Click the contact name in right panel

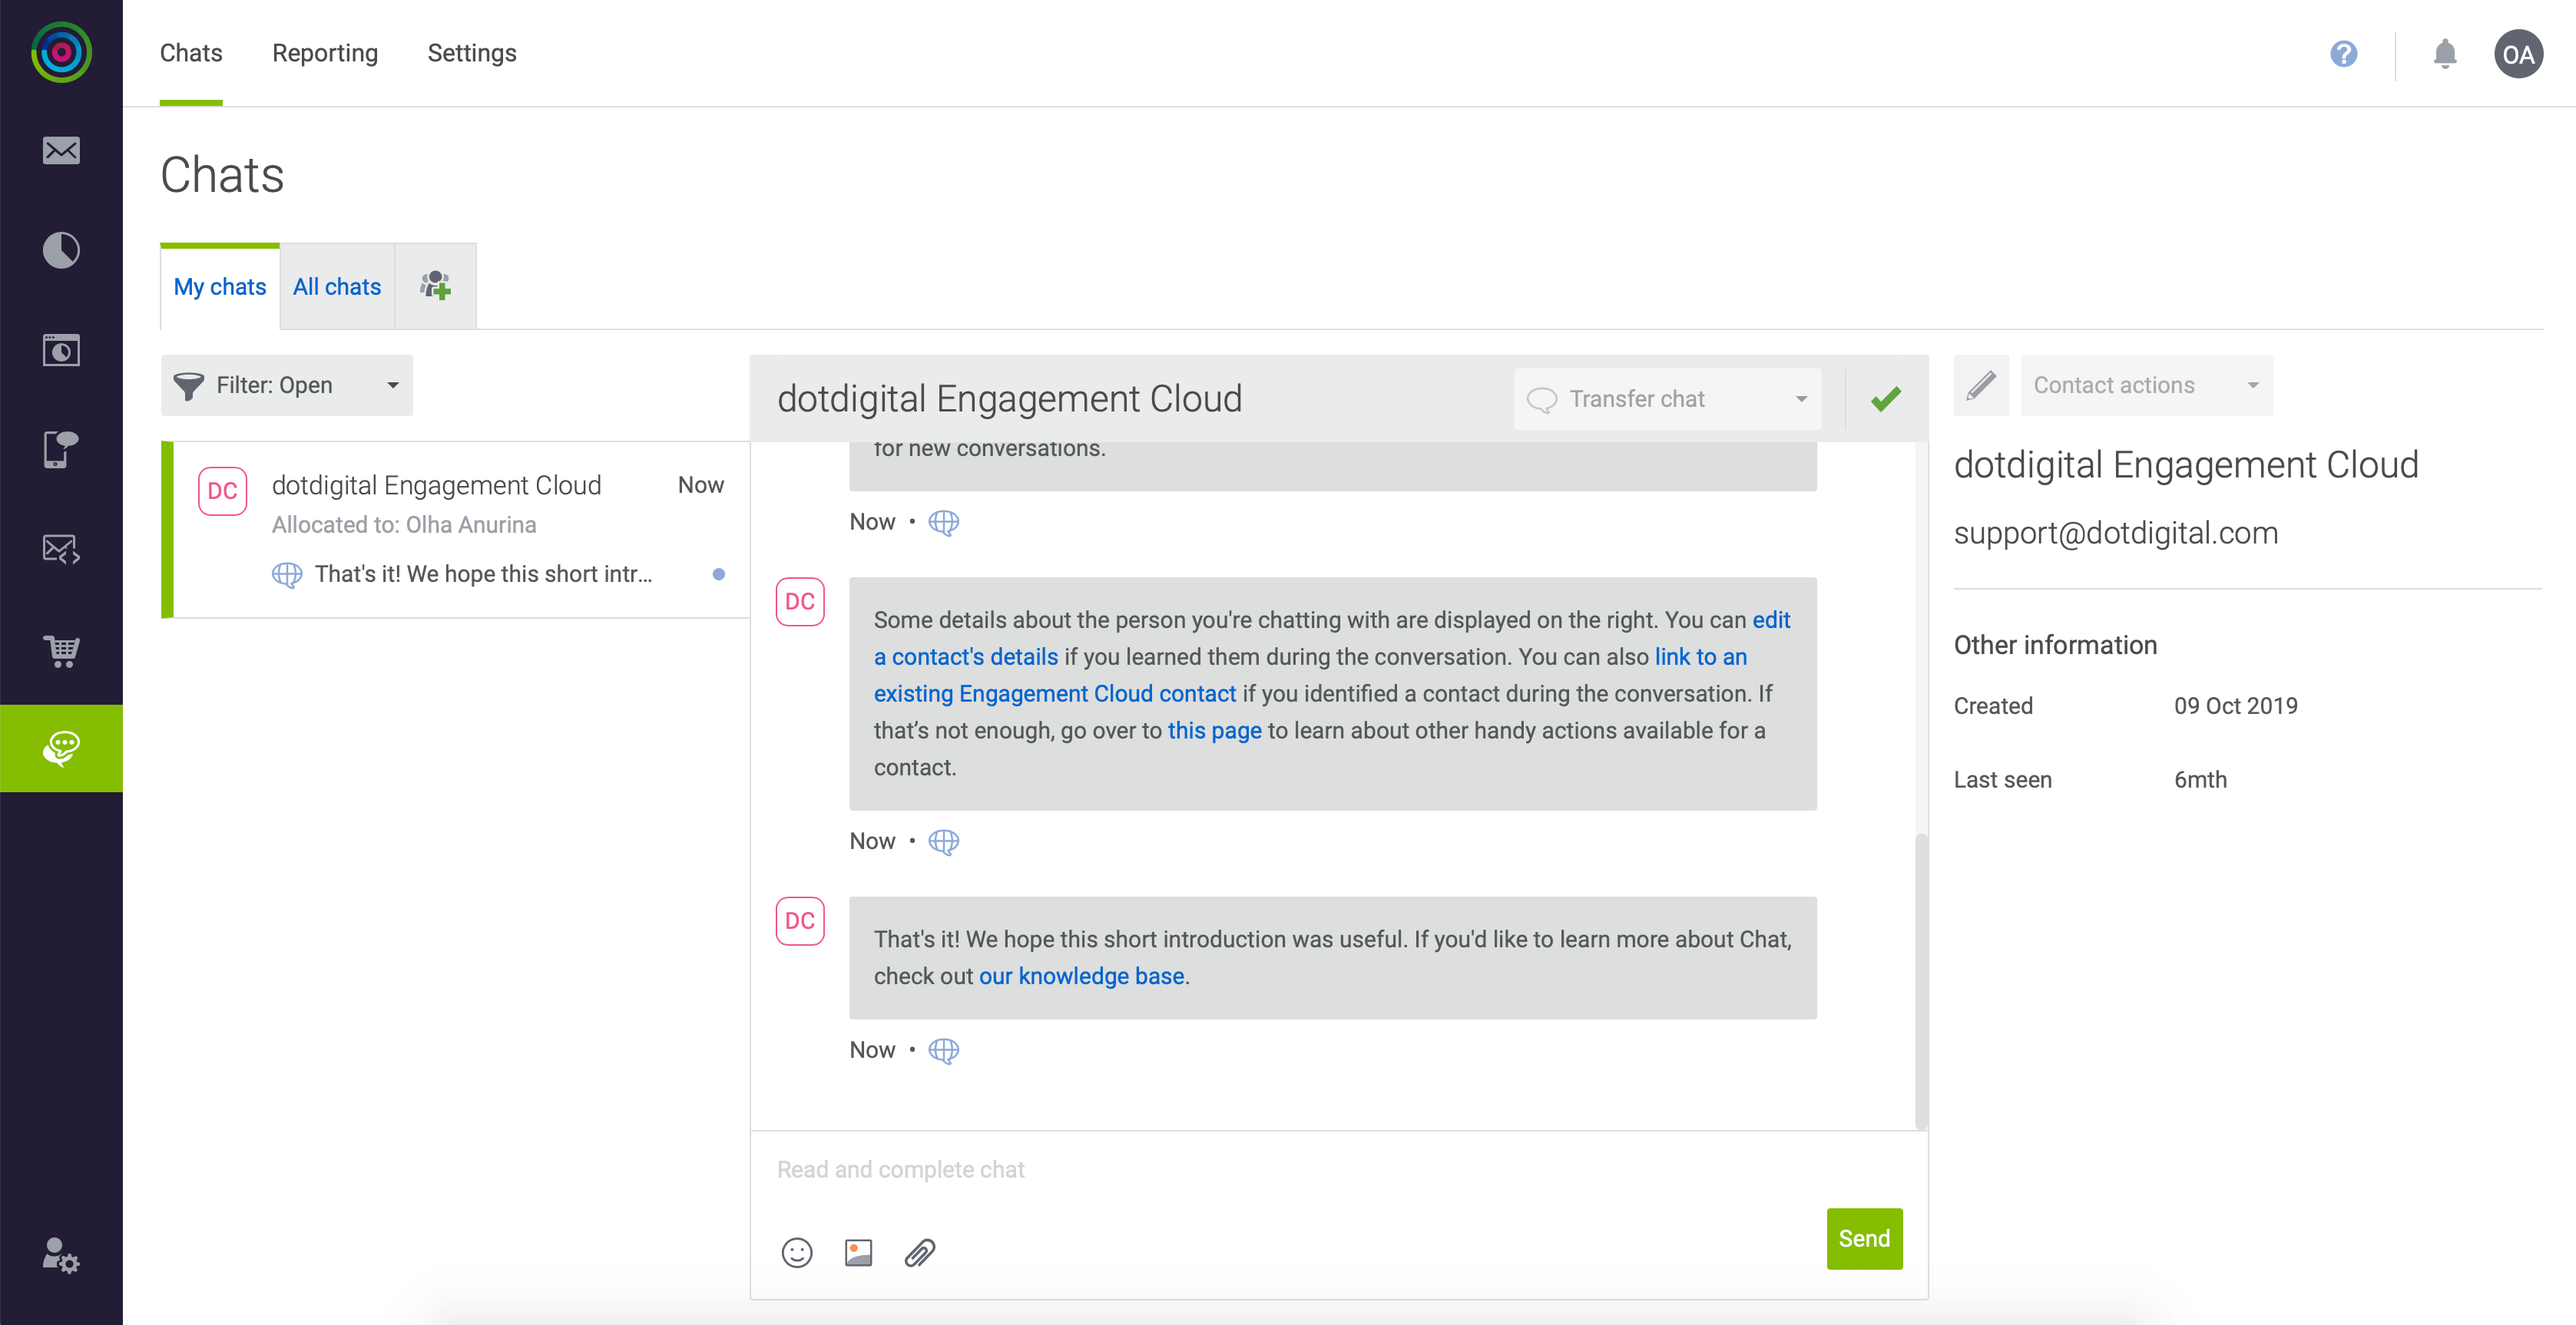point(2186,464)
